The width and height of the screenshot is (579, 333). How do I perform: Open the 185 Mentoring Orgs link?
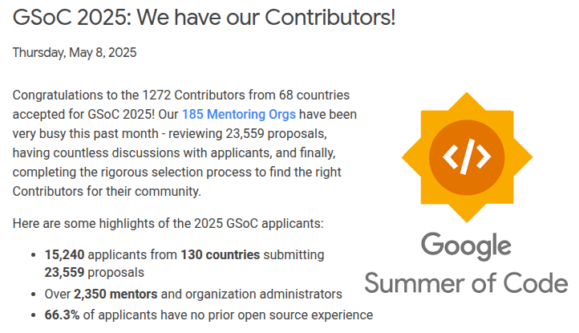tap(238, 115)
